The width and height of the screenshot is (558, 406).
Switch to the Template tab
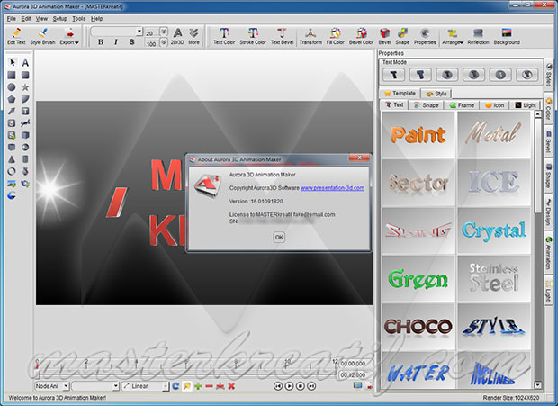[x=400, y=94]
